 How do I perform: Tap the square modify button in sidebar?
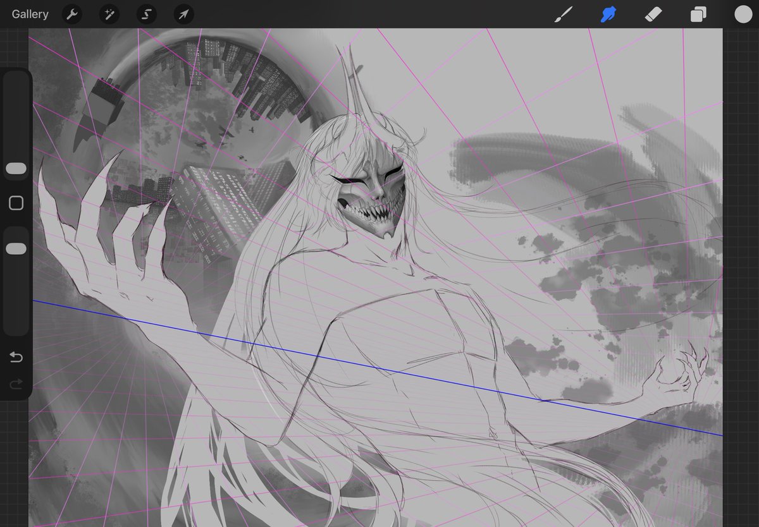[16, 203]
